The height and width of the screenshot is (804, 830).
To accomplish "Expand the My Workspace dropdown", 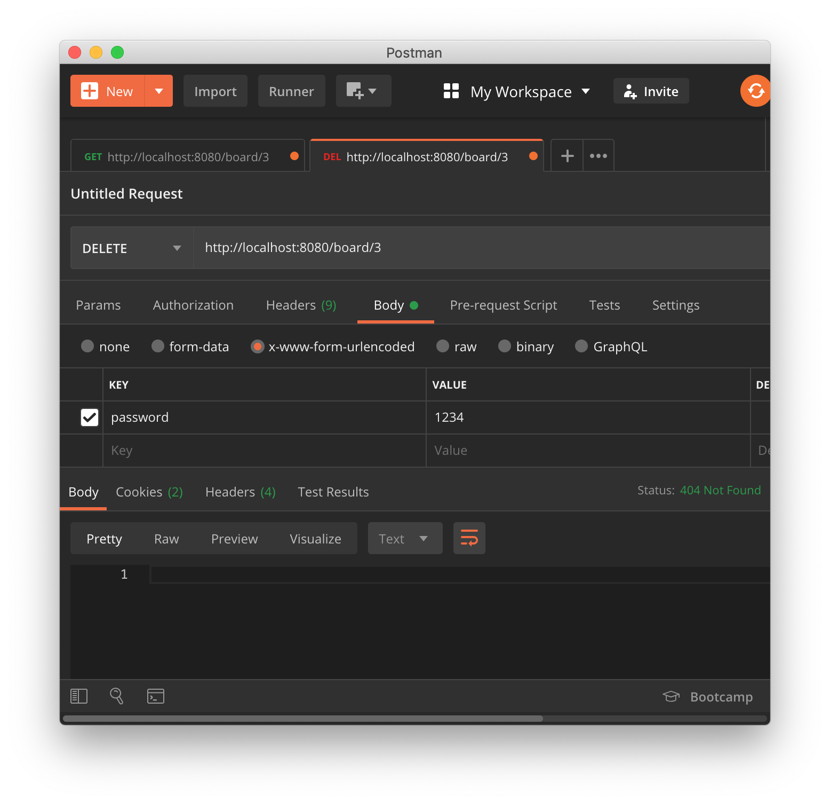I will tap(586, 91).
